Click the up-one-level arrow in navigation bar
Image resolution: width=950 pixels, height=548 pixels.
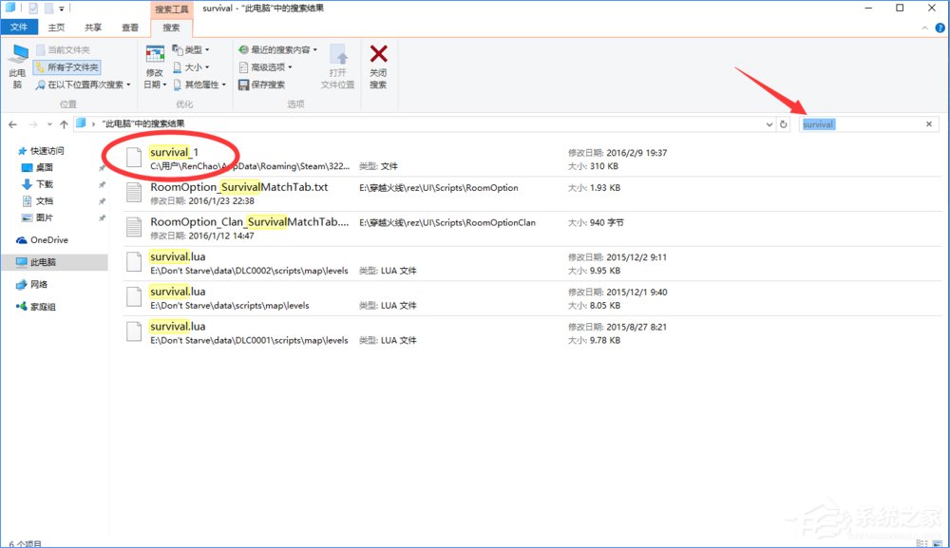point(62,123)
